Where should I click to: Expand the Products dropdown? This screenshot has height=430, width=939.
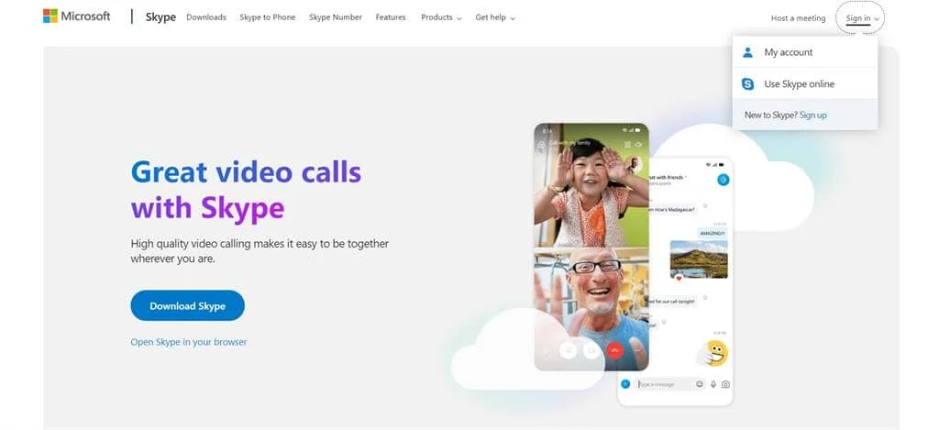click(x=441, y=17)
